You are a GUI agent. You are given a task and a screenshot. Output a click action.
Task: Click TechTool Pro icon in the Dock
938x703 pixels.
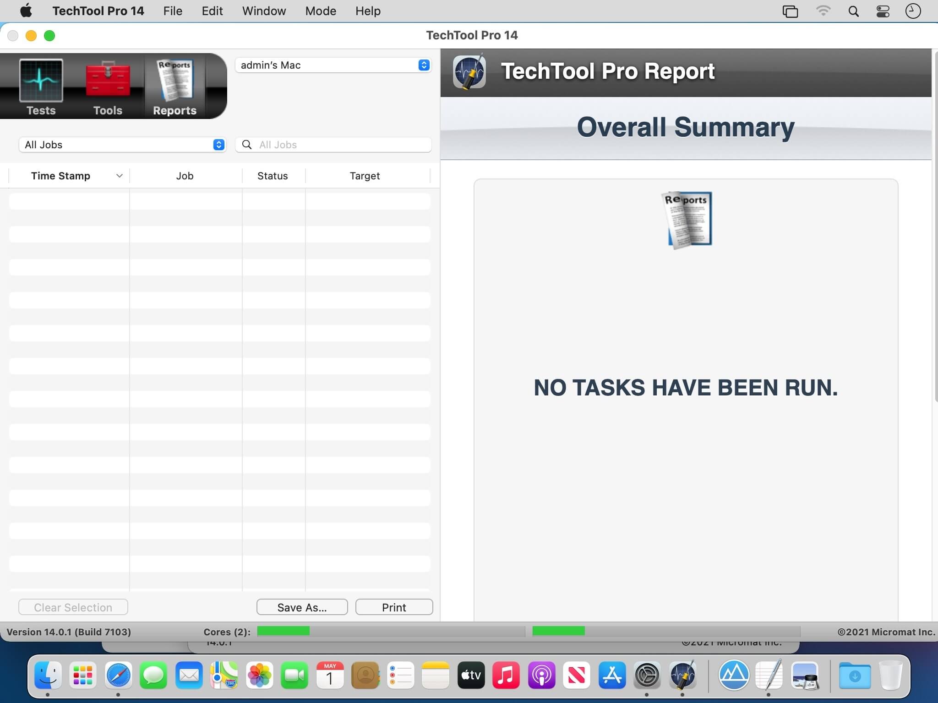point(682,675)
